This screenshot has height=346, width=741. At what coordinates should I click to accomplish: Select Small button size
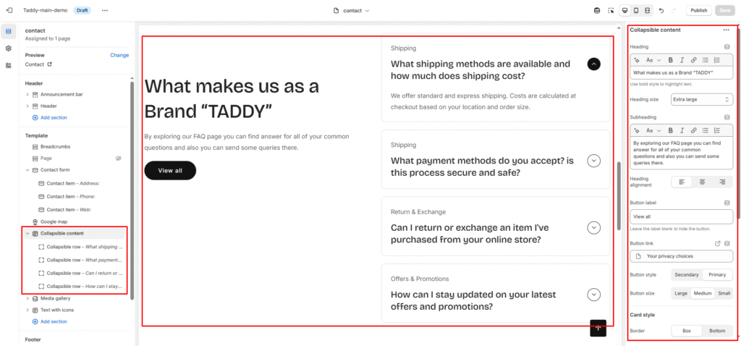pos(724,293)
